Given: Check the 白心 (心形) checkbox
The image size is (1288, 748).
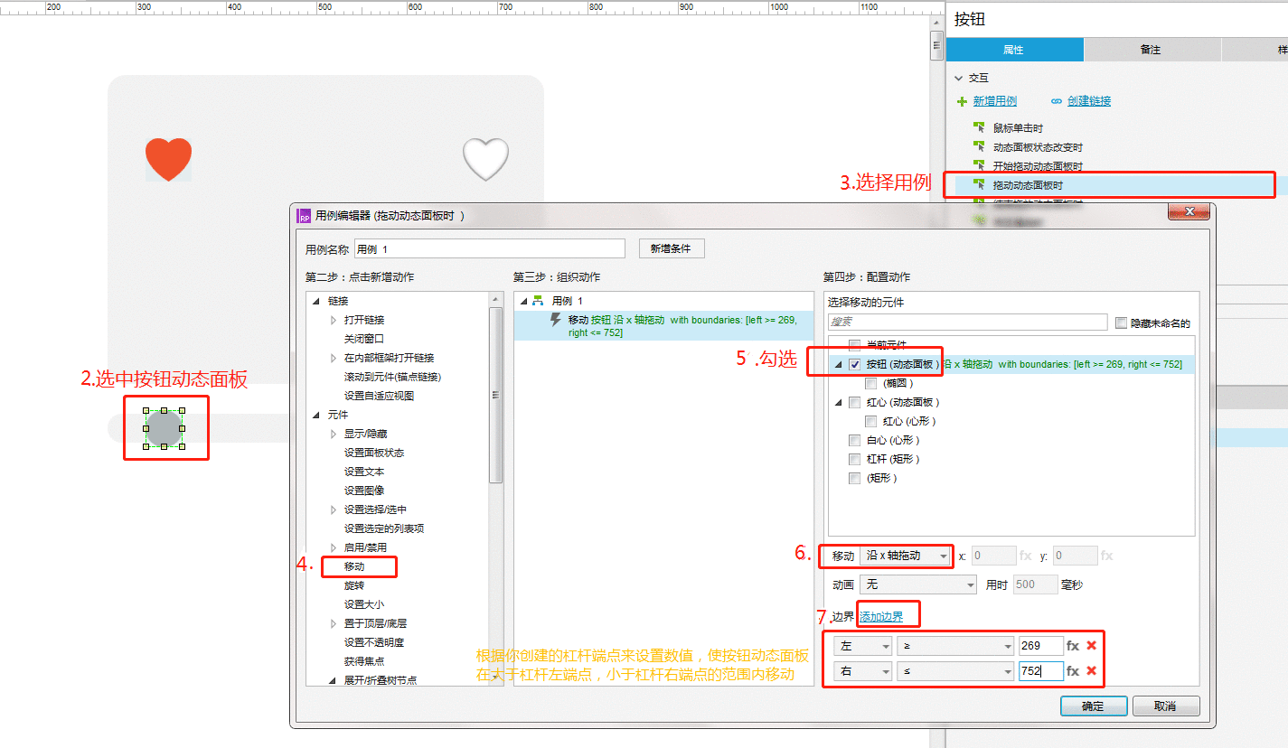Looking at the screenshot, I should click(854, 440).
